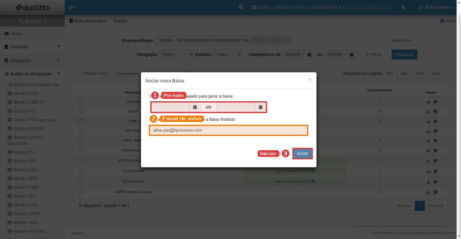Open the notifications bell
Screen dimensions: 461x239
405,7
